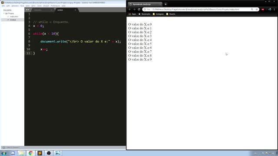The image size is (278, 156).
Task: Select the Aprendendo JavaScript browser tab
Action: [x=145, y=4]
